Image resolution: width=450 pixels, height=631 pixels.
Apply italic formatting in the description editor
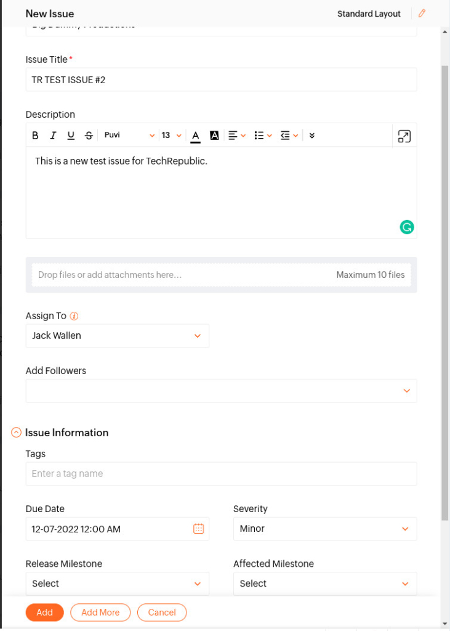tap(53, 135)
